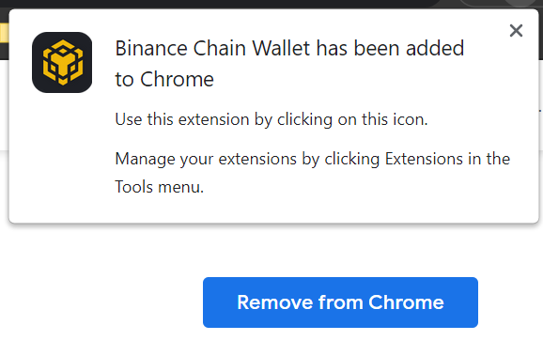Dismiss the extension added notification popup

click(516, 31)
